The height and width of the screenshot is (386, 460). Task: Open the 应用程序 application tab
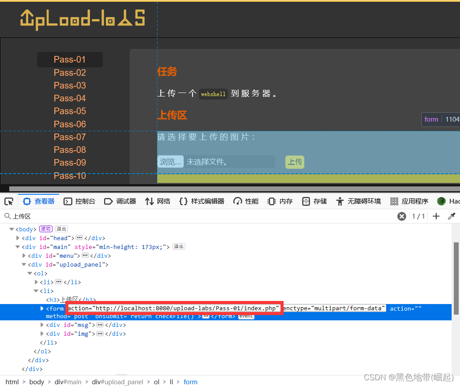tap(409, 201)
